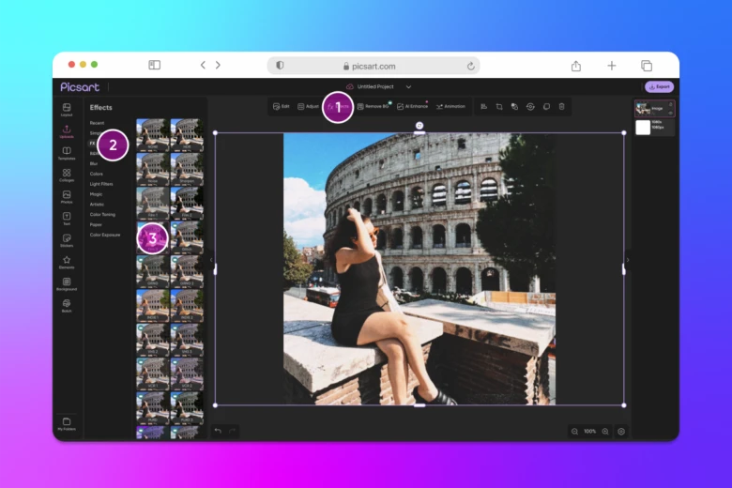Viewport: 732px width, 488px height.
Task: Click the crop icon in toolbar
Action: [499, 107]
